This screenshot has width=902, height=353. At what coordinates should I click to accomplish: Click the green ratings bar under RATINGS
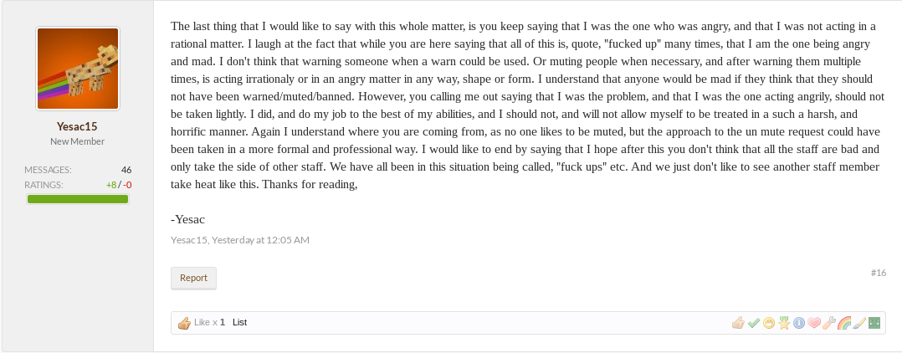[78, 199]
